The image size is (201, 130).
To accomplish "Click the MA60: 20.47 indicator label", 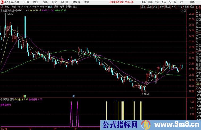I will (60, 11).
